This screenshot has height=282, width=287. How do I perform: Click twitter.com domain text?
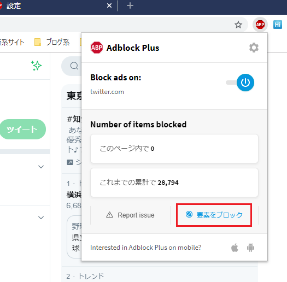click(x=107, y=92)
